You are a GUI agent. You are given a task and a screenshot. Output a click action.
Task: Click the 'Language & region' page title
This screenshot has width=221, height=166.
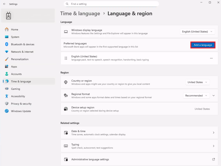(x=130, y=13)
